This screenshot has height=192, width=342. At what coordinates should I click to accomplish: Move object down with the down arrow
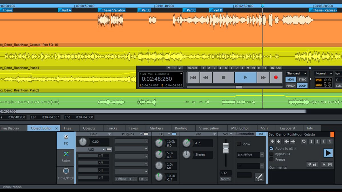pyautogui.click(x=279, y=142)
